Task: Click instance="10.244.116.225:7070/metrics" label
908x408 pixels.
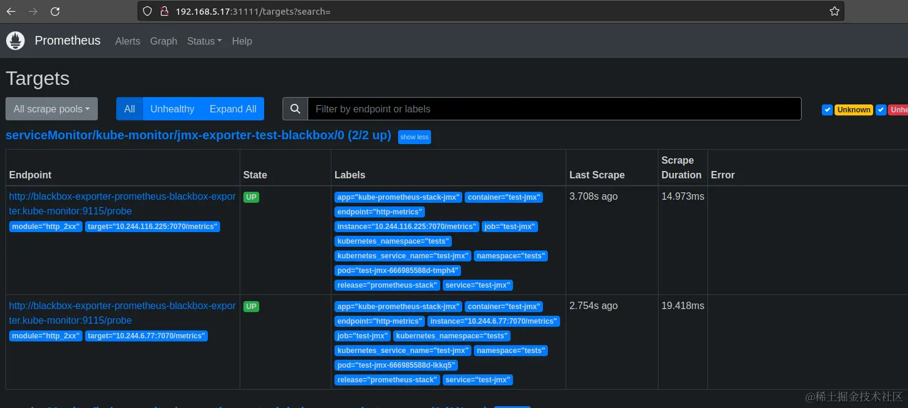Action: pos(407,227)
